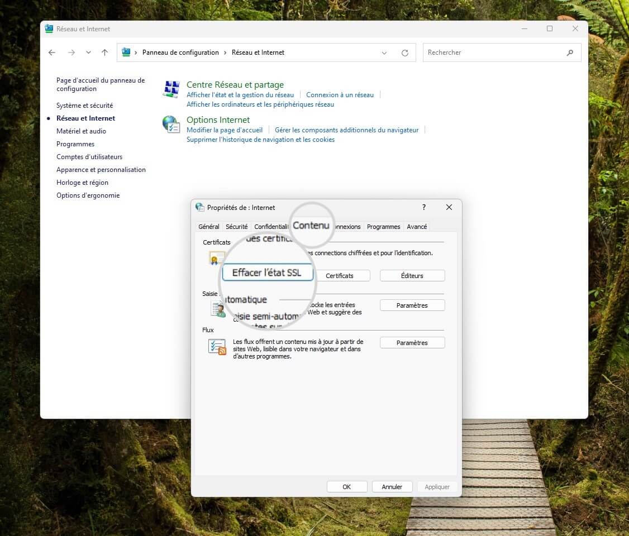Image resolution: width=629 pixels, height=536 pixels.
Task: Click Effacer l'état SSL button
Action: [x=267, y=272]
